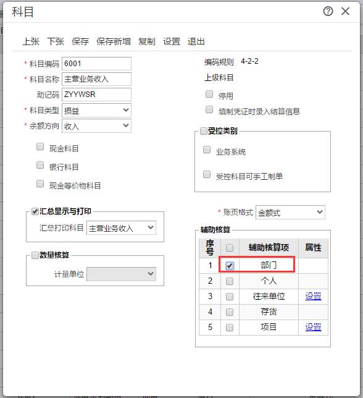This screenshot has height=398, width=363.
Task: Click 设置 link for 往来单位 row
Action: point(313,296)
